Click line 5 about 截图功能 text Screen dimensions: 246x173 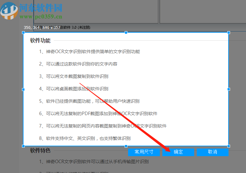click(x=89, y=101)
